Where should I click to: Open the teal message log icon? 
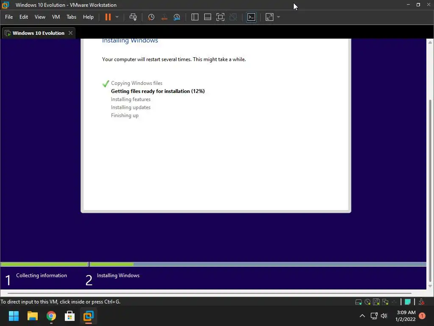point(408,302)
